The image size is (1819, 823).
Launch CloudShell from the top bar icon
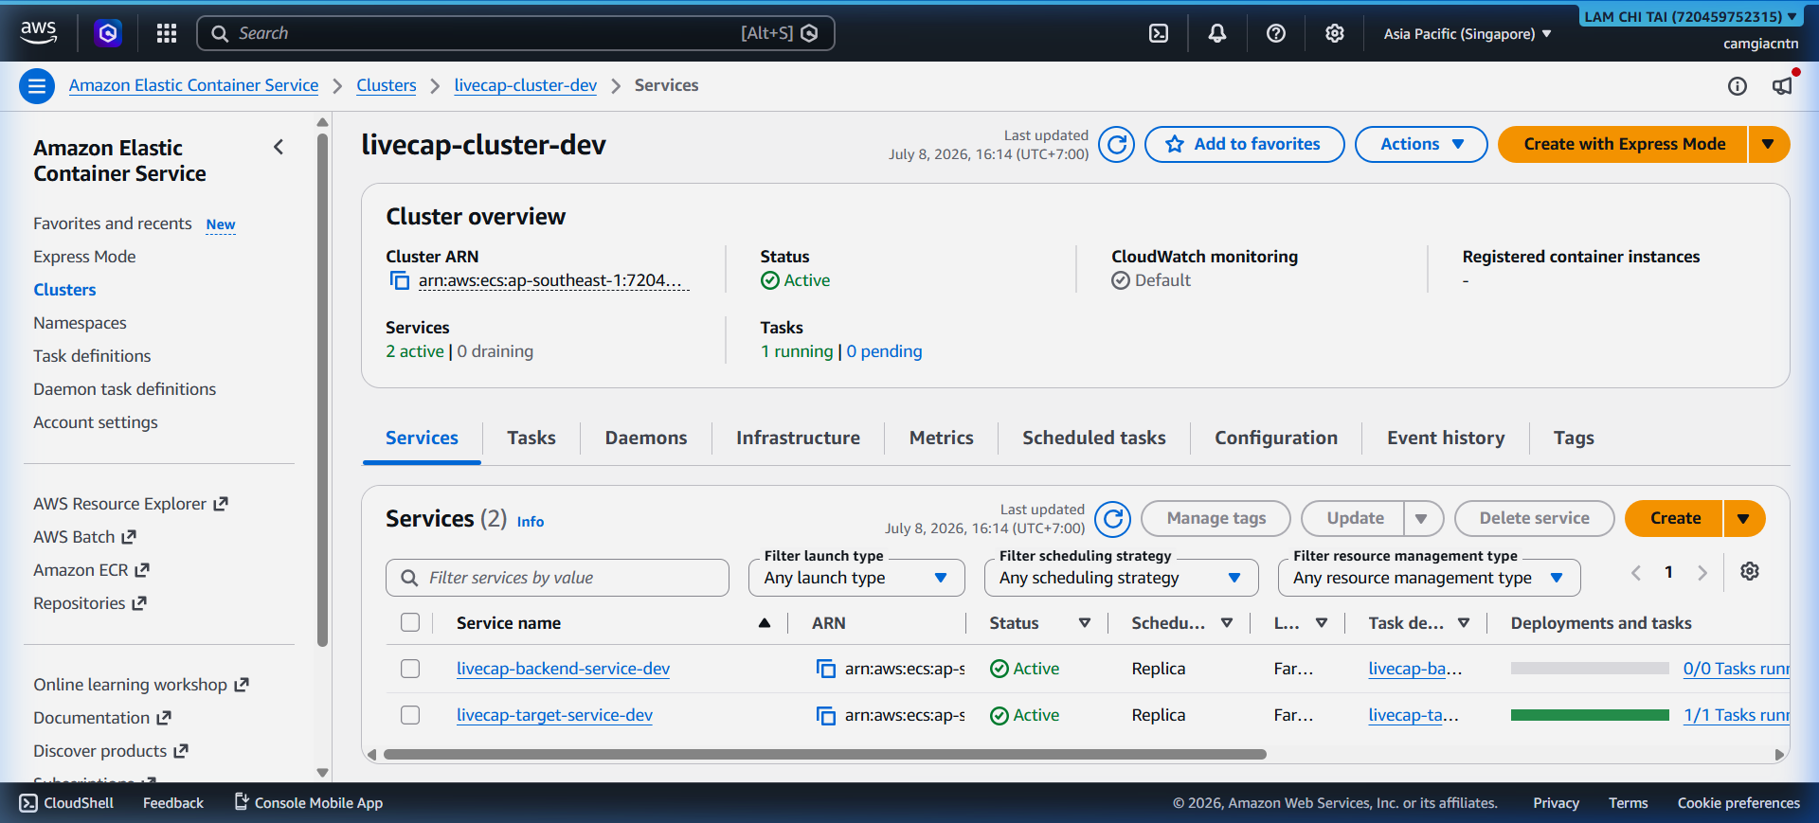tap(1159, 33)
